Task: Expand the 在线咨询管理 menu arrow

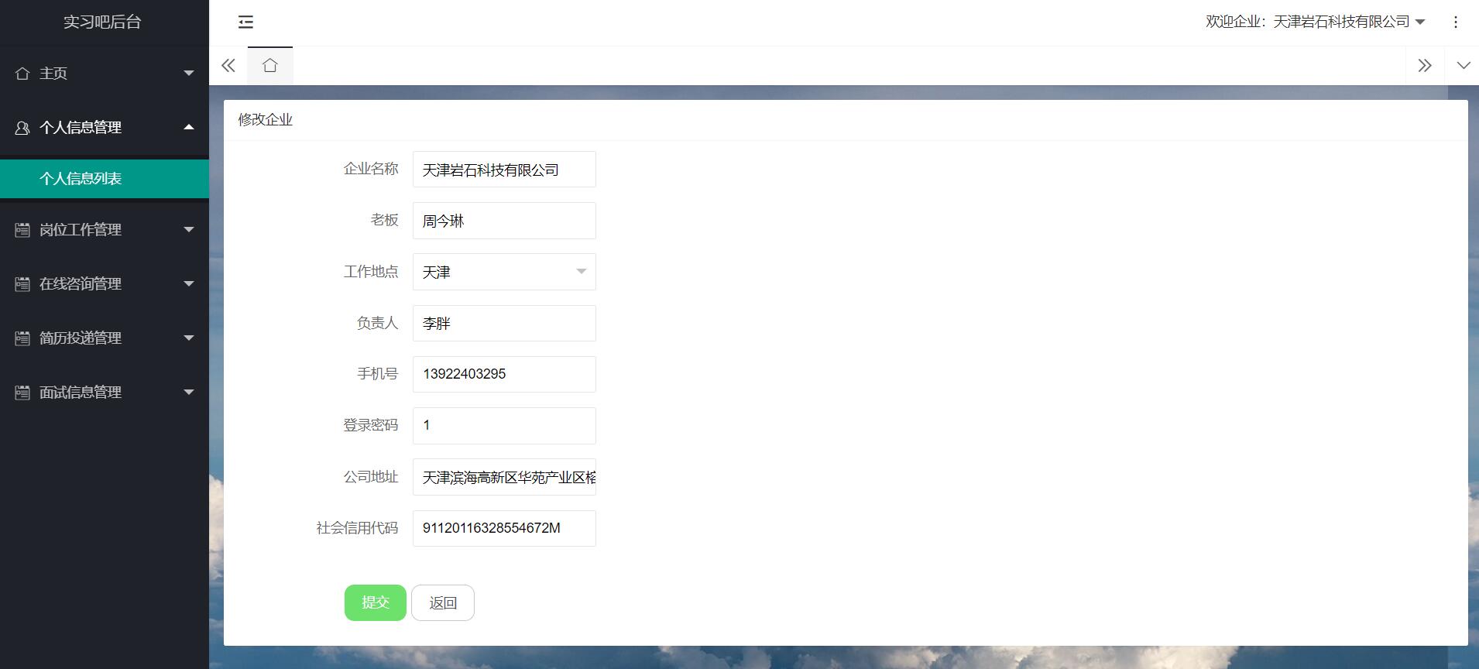Action: coord(189,283)
